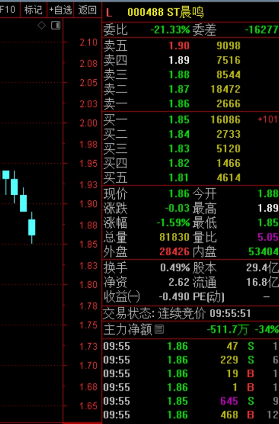Click the L marker beside stock code
Image resolution: width=279 pixels, height=424 pixels.
(x=109, y=13)
